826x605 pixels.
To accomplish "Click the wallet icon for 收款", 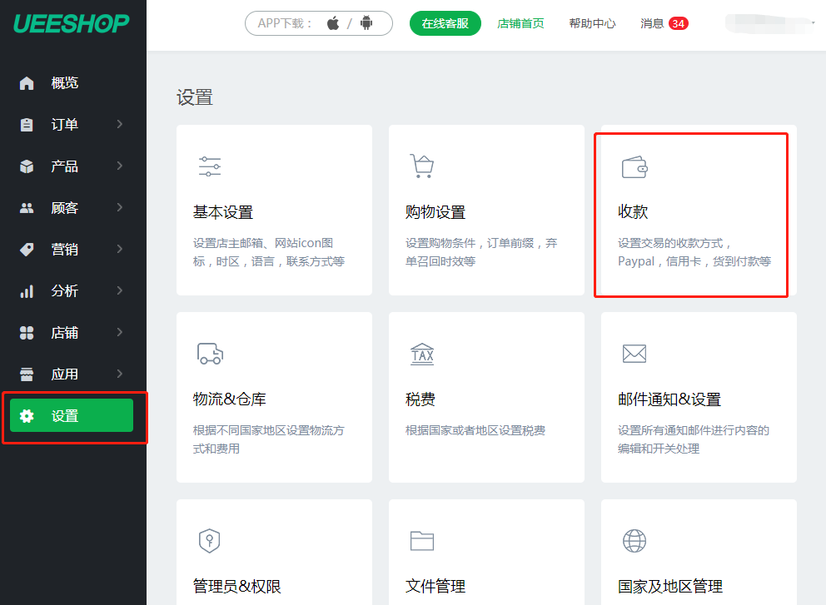I will click(x=634, y=167).
